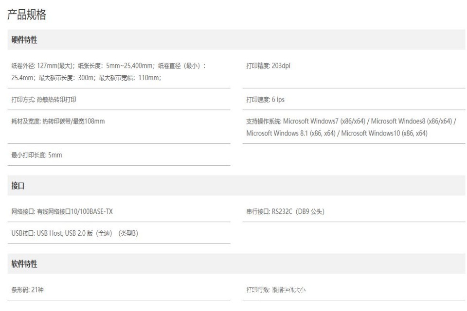Click the 条形码 21种 entry

[x=29, y=290]
